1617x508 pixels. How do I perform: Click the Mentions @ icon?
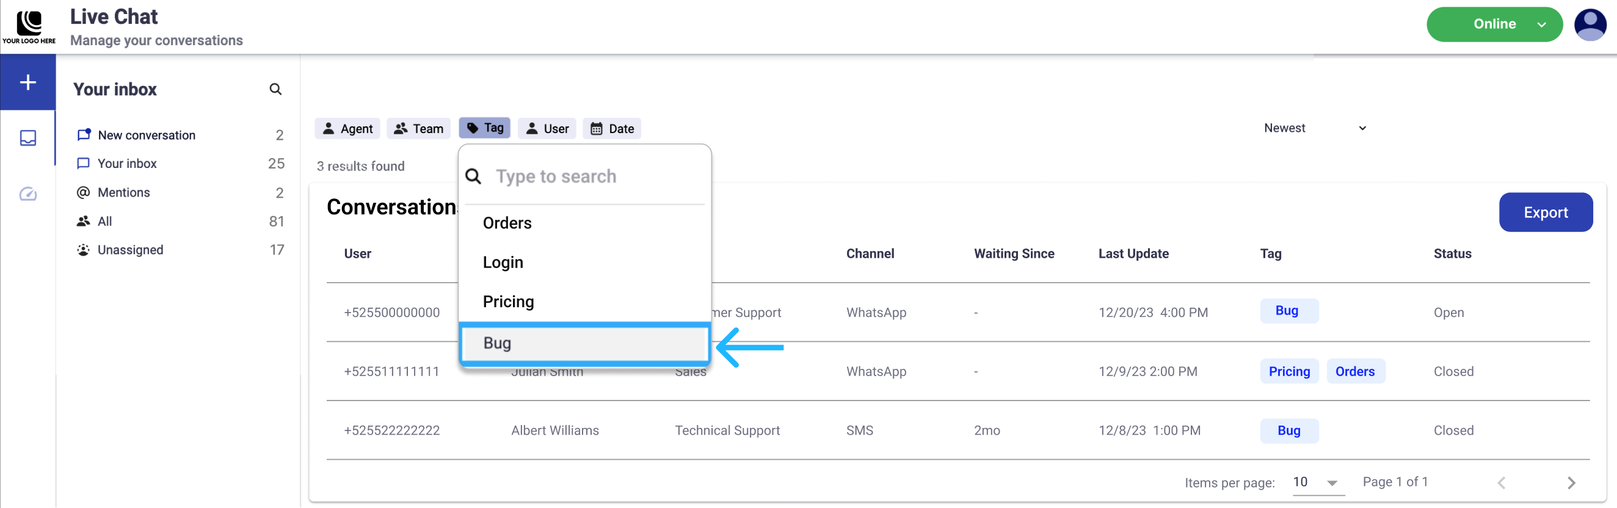83,192
